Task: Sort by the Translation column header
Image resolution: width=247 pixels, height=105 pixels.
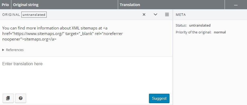Action: click(171, 5)
